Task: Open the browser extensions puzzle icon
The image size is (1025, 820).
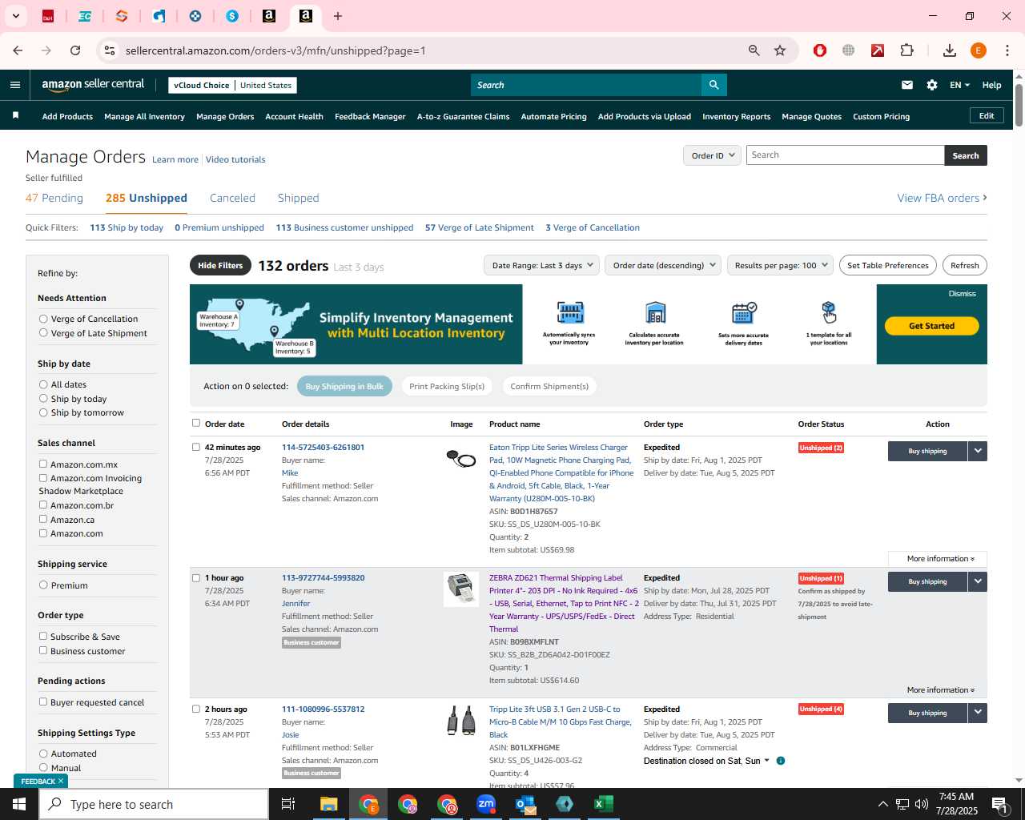Action: tap(907, 50)
